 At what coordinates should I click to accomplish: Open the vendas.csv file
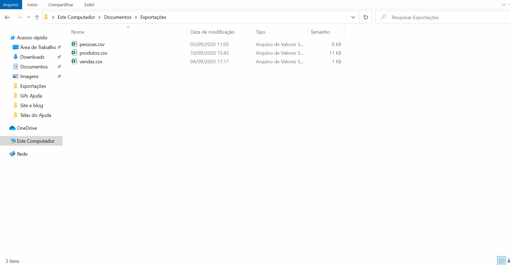[x=91, y=61]
